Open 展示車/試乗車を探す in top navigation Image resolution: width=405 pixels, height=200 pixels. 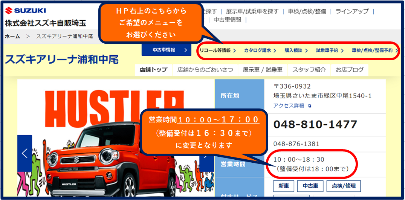pyautogui.click(x=252, y=11)
